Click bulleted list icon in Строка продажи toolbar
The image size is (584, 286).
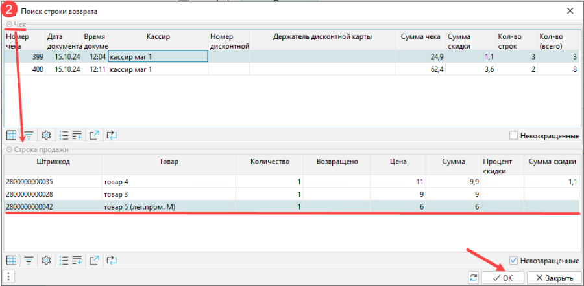coord(64,260)
